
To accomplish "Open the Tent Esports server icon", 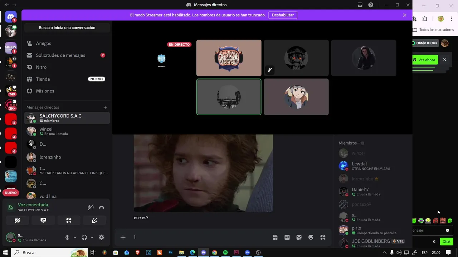I will [11, 77].
